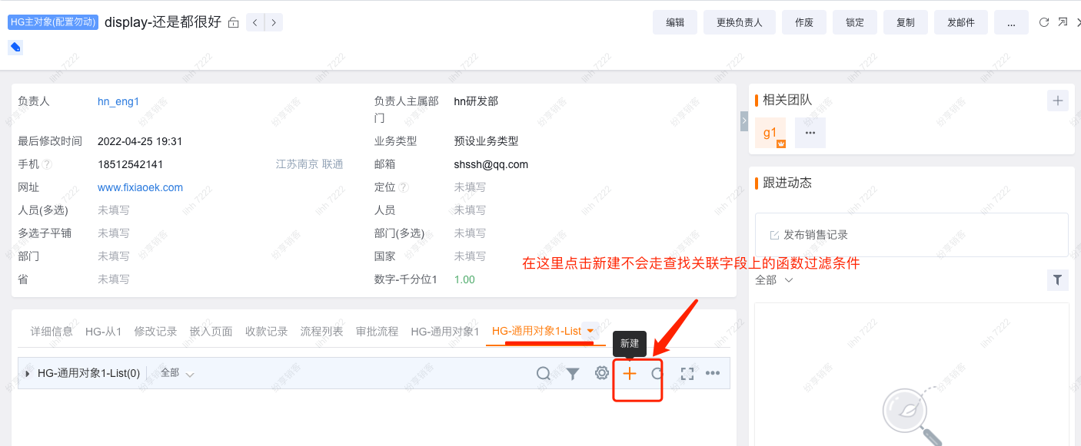Collapse the right side panel arrow
This screenshot has height=446, width=1081.
(744, 121)
